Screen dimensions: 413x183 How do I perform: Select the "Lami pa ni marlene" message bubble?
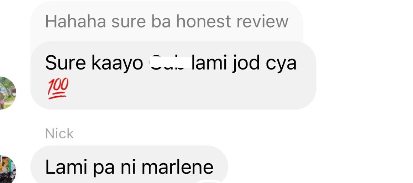tap(129, 164)
